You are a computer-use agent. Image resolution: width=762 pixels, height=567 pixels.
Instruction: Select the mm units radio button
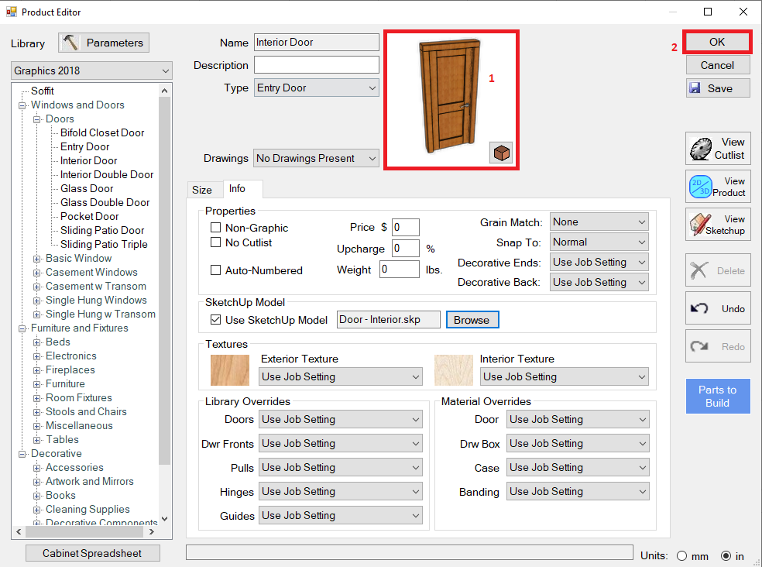click(682, 555)
